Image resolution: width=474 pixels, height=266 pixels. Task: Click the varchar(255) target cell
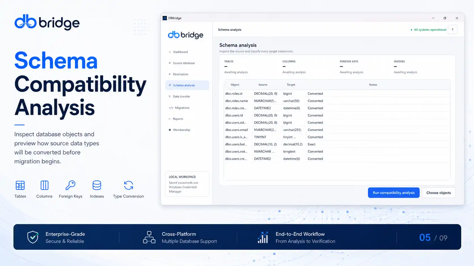tap(292, 130)
